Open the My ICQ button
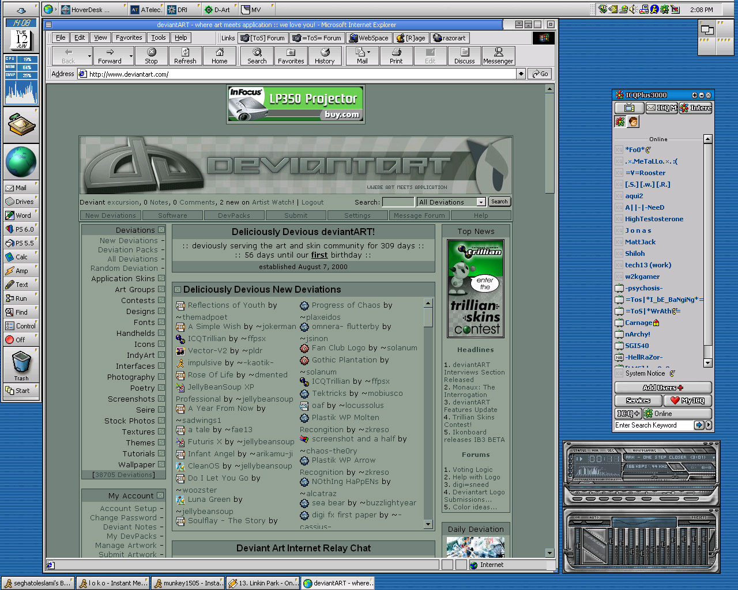 pos(687,400)
